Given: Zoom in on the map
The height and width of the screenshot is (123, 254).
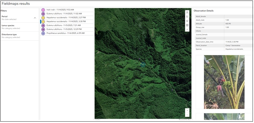Looking at the screenshot, I should [x=187, y=110].
